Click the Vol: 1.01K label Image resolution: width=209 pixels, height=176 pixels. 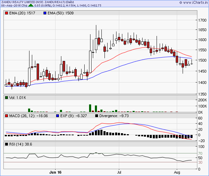17,98
